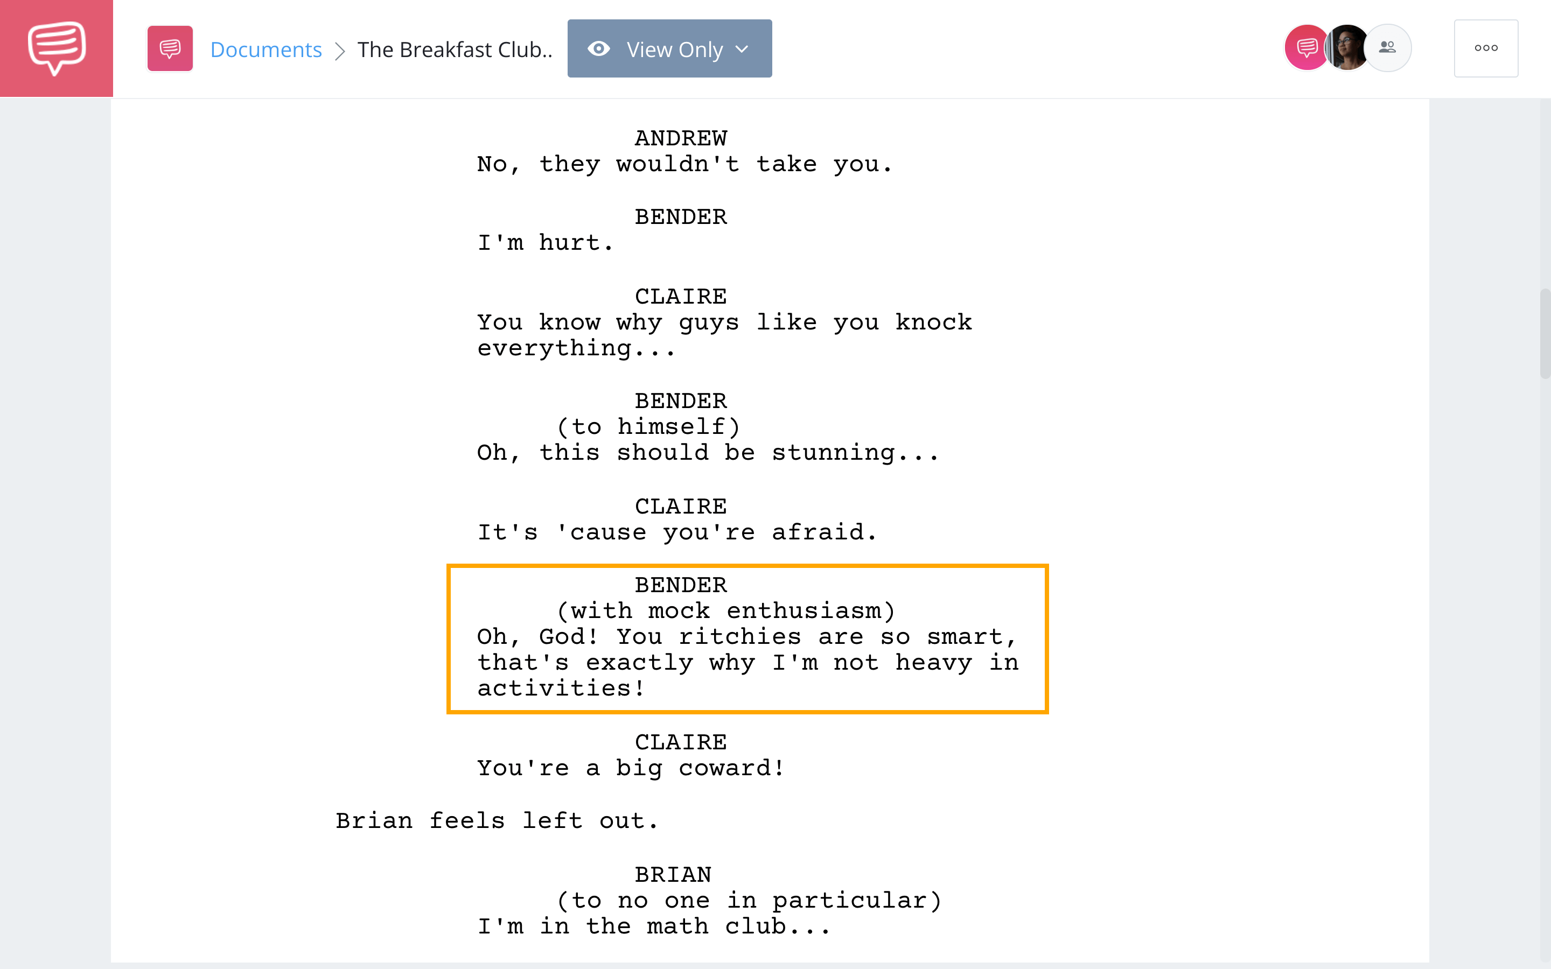
Task: Open the Documents section icon
Action: pyautogui.click(x=170, y=48)
